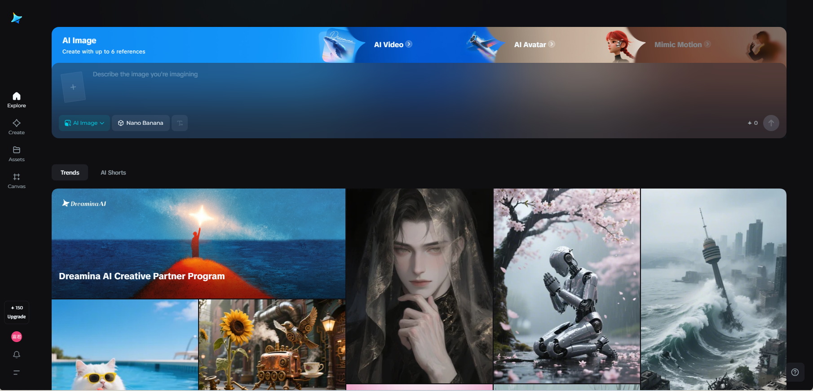
Task: Open the tsunami city tower image
Action: coord(713,289)
